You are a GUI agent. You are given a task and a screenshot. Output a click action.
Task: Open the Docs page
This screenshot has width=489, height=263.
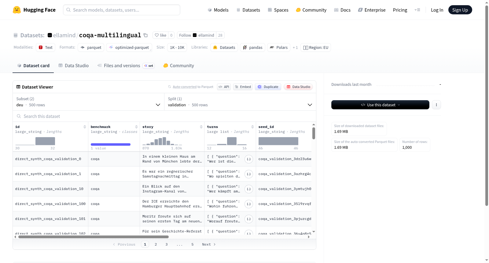point(342,10)
